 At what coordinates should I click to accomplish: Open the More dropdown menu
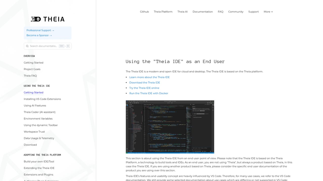tap(268, 12)
